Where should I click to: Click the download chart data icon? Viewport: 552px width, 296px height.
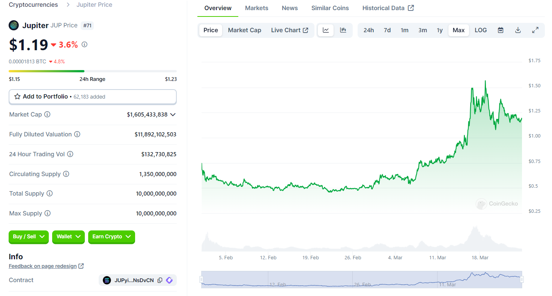(518, 30)
